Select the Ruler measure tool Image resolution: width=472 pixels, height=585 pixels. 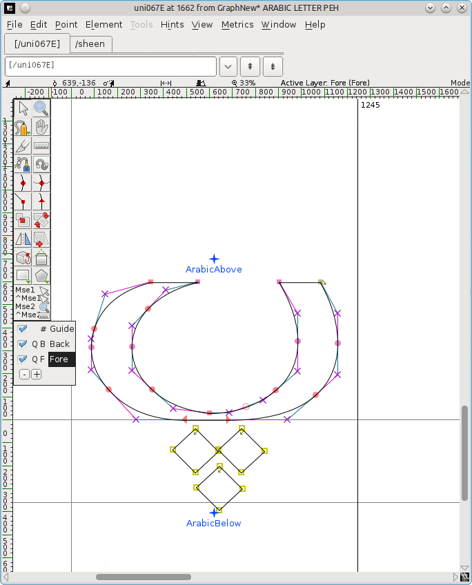pyautogui.click(x=41, y=146)
